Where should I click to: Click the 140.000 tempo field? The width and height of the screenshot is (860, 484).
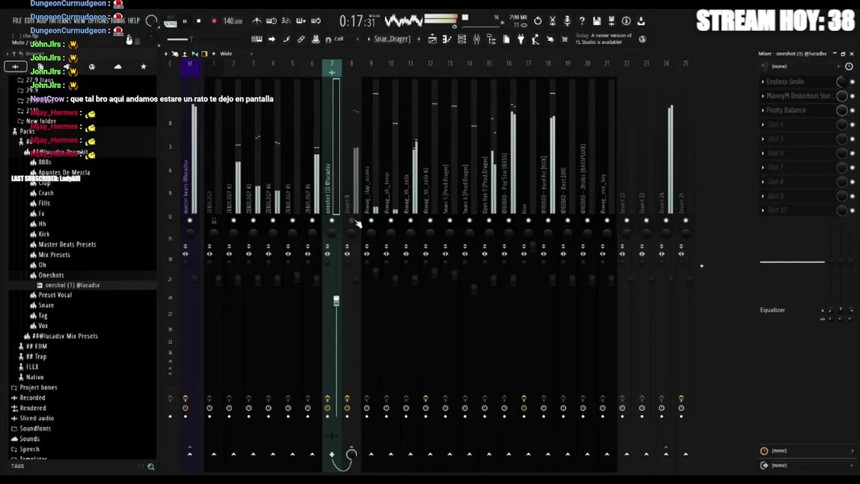click(232, 22)
